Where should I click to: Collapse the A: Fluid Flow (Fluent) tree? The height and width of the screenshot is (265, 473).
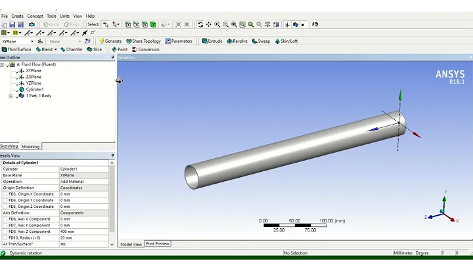(x=2, y=64)
